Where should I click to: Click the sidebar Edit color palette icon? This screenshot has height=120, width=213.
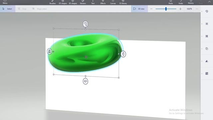[207, 11]
